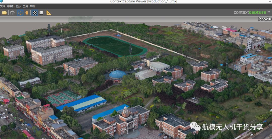Open the 帮助 menu
Image resolution: width=272 pixels, height=139 pixels.
click(x=32, y=6)
